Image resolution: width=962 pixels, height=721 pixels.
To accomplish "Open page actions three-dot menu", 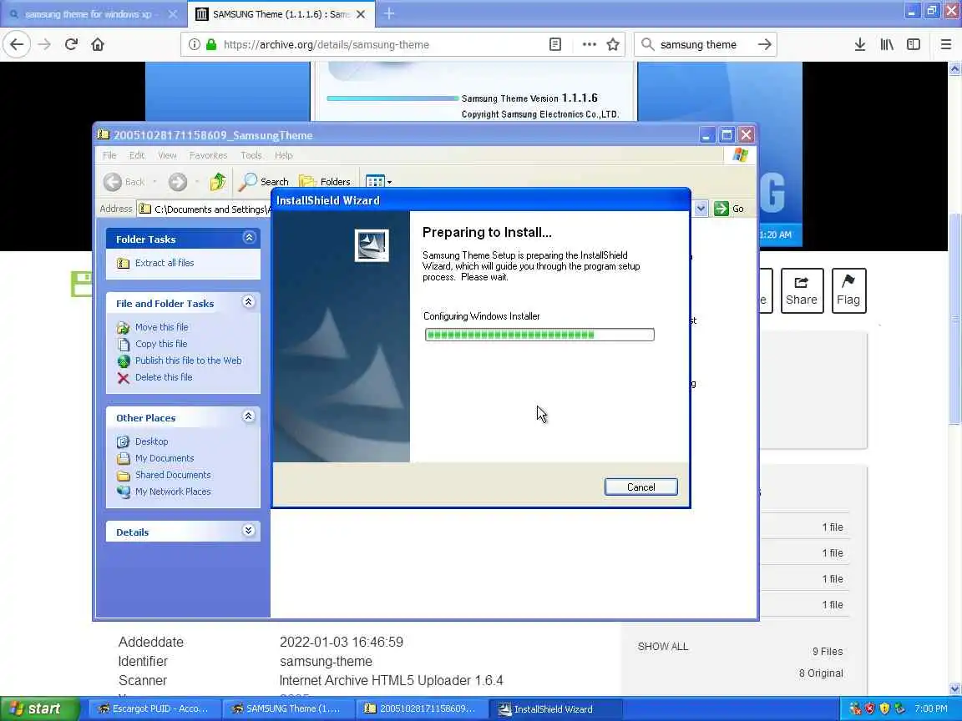I will tap(589, 44).
